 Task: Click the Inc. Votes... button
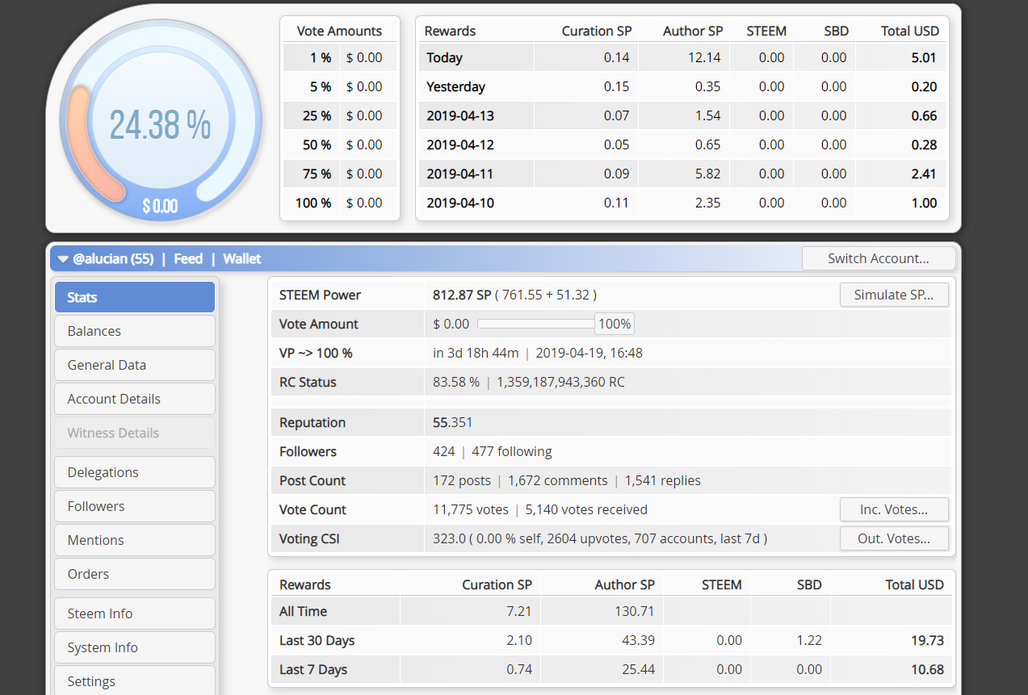click(894, 509)
